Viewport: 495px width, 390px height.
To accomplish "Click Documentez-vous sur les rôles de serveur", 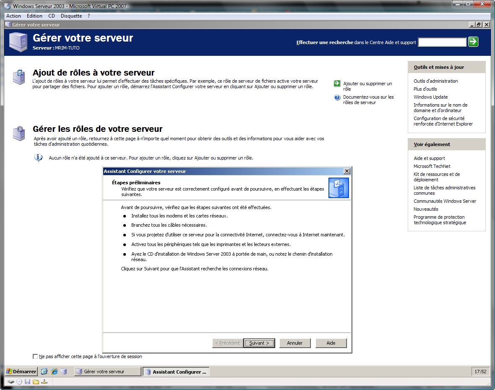I will click(x=368, y=100).
